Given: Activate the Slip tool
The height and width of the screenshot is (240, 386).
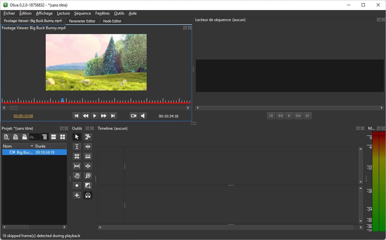Looking at the screenshot, I should [x=77, y=166].
